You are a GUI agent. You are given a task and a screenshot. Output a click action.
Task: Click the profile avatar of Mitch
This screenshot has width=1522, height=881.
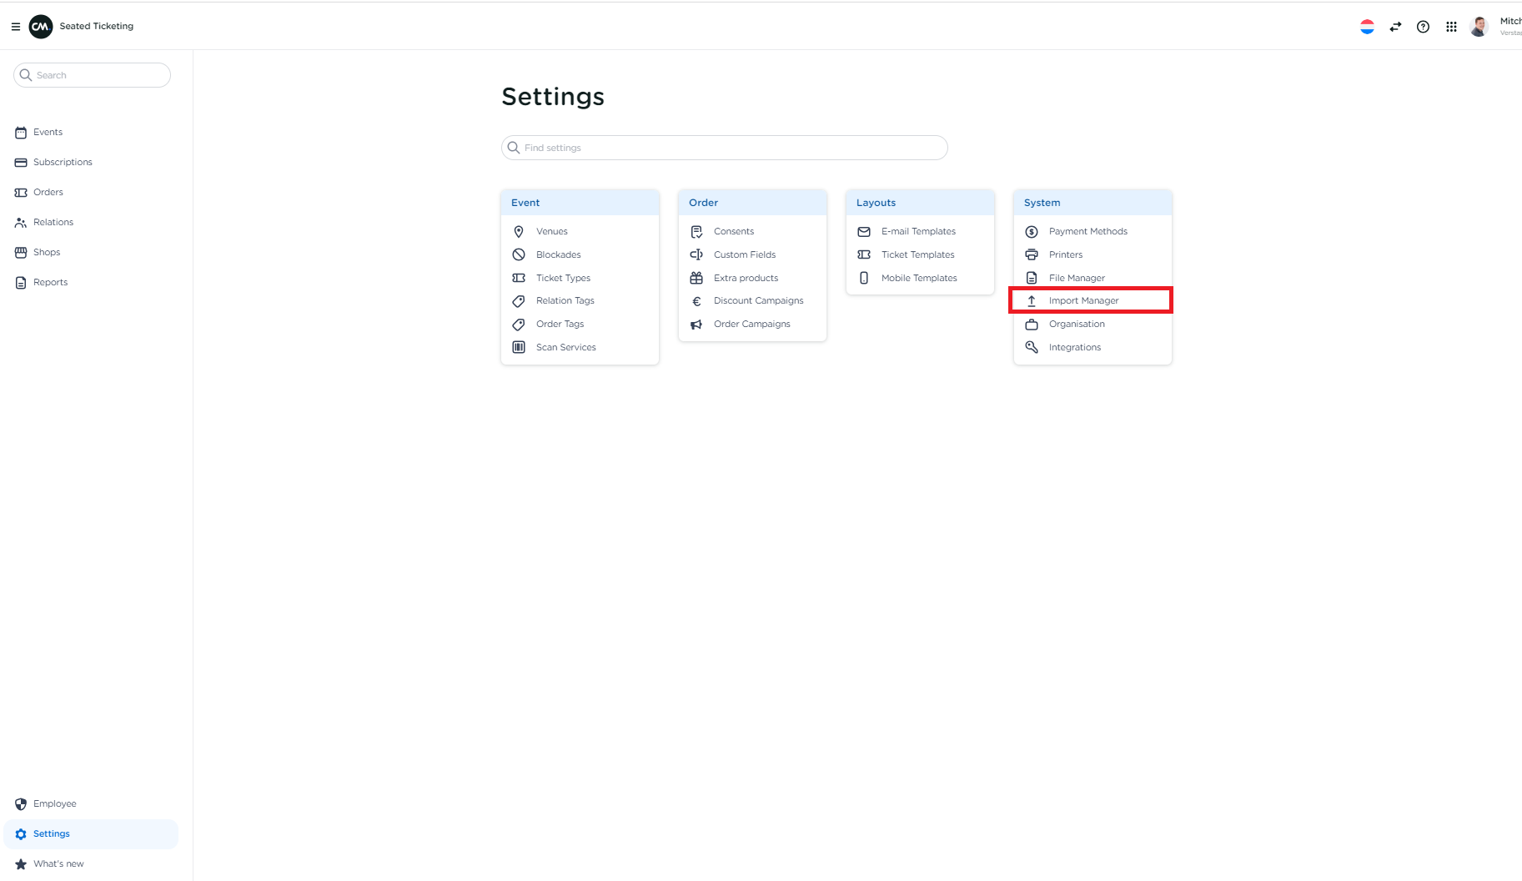click(1478, 26)
